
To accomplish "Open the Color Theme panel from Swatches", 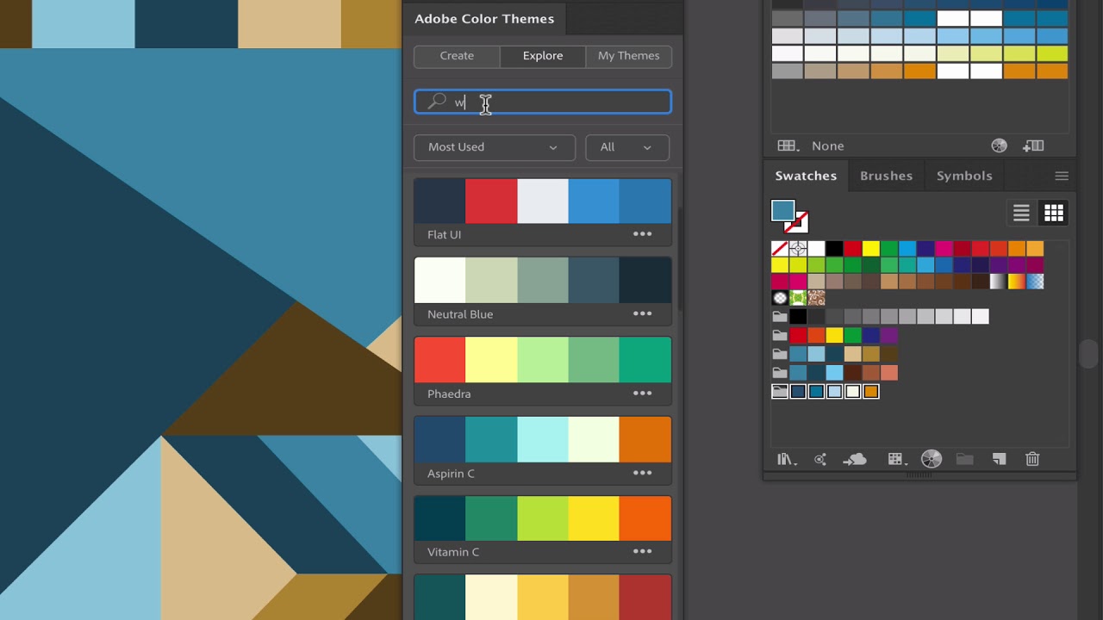I will tap(820, 460).
